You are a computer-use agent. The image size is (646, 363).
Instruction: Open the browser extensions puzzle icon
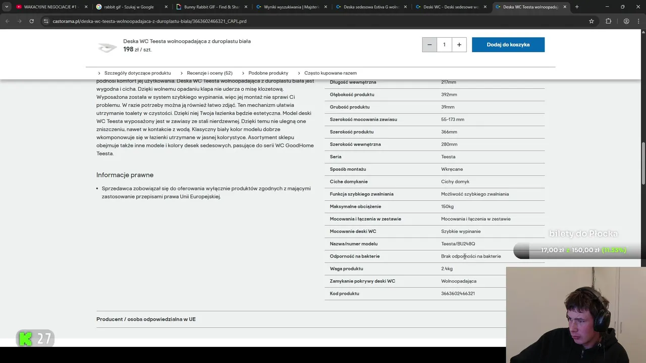608,21
